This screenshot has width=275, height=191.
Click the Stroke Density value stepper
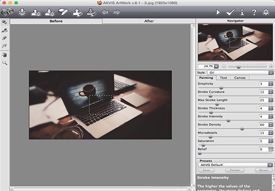pos(271,125)
